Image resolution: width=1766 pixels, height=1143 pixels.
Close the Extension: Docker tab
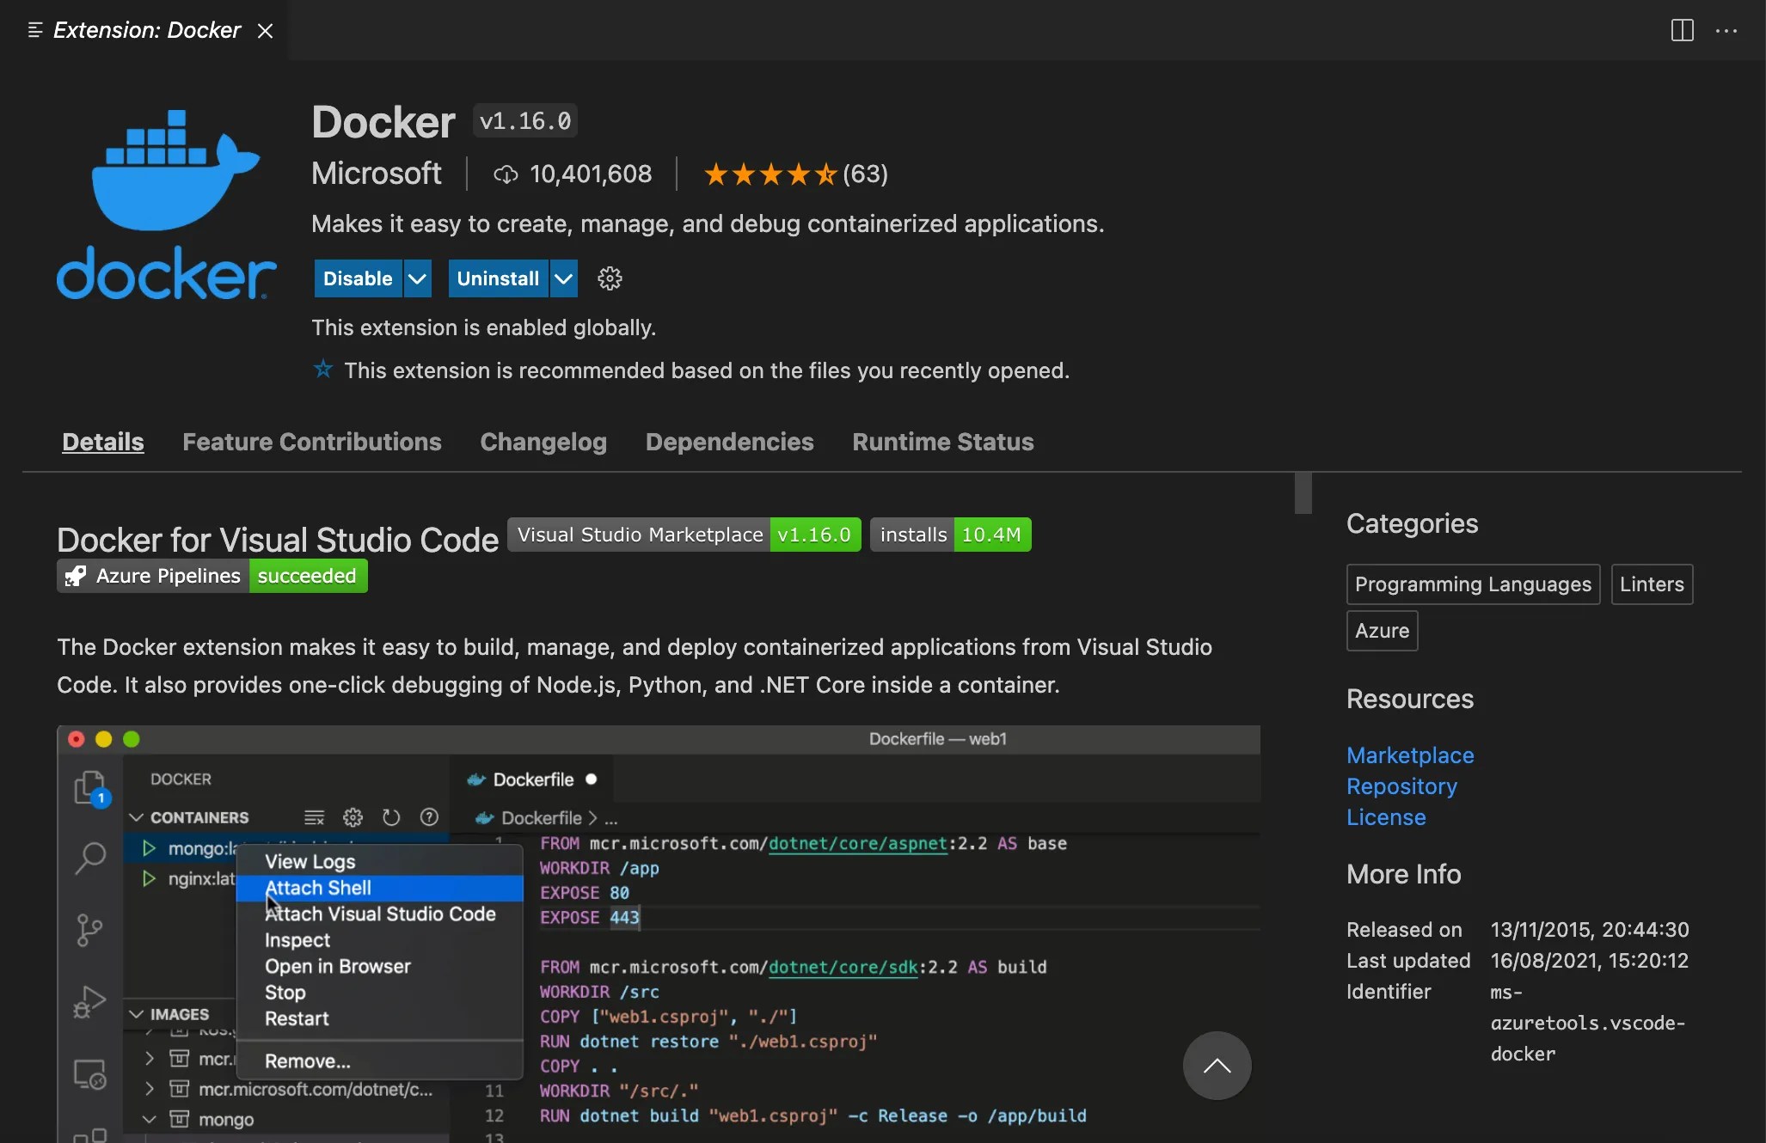pyautogui.click(x=266, y=31)
